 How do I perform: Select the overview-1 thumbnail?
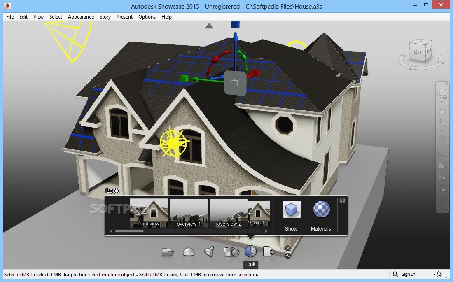(x=189, y=213)
